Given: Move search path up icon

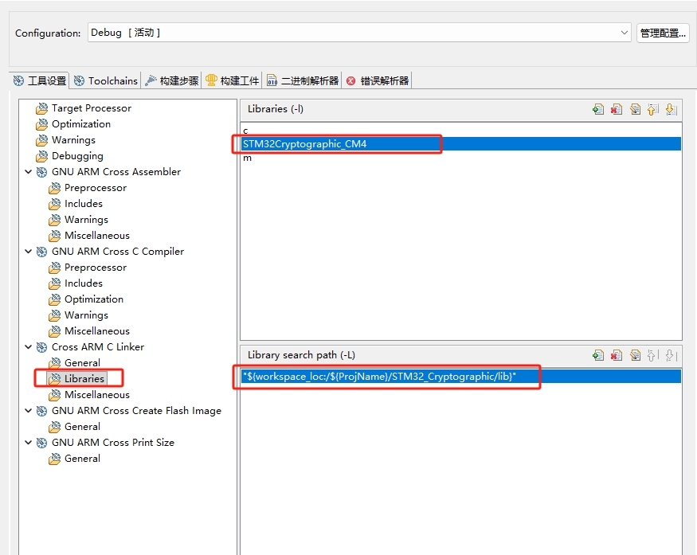Looking at the screenshot, I should click(653, 355).
